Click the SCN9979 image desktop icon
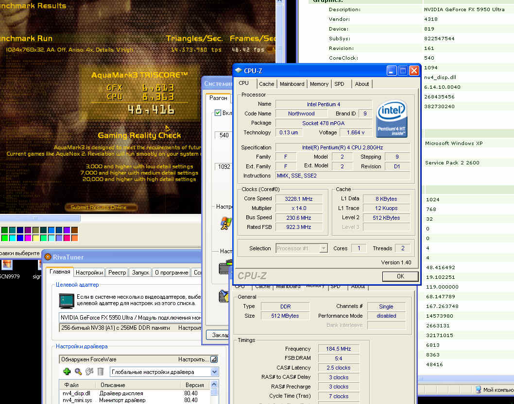 pos(7,265)
